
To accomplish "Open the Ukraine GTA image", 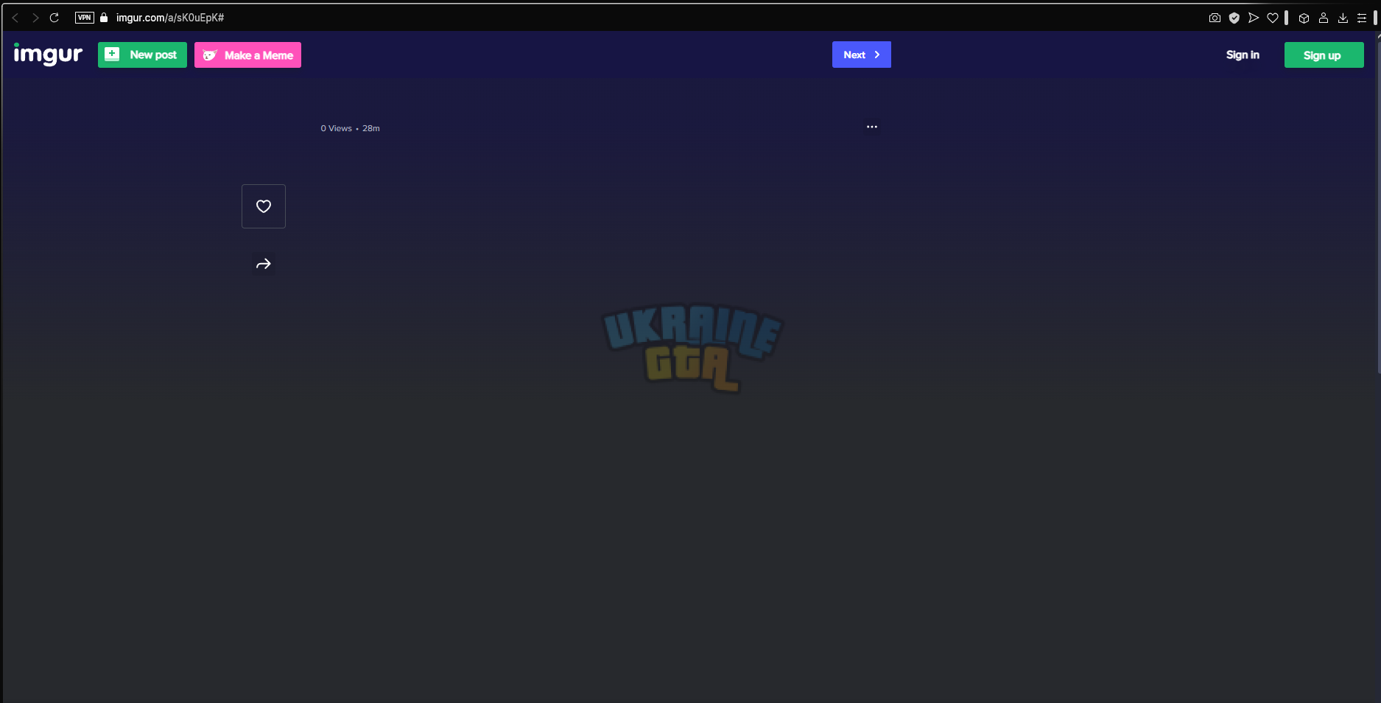I will pyautogui.click(x=692, y=348).
